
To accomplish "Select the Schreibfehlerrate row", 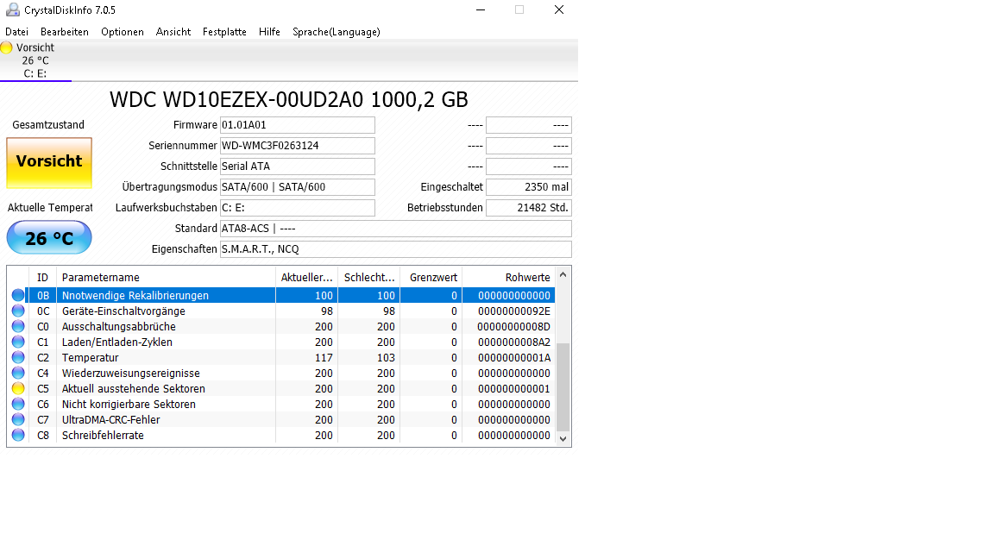I will click(x=281, y=435).
